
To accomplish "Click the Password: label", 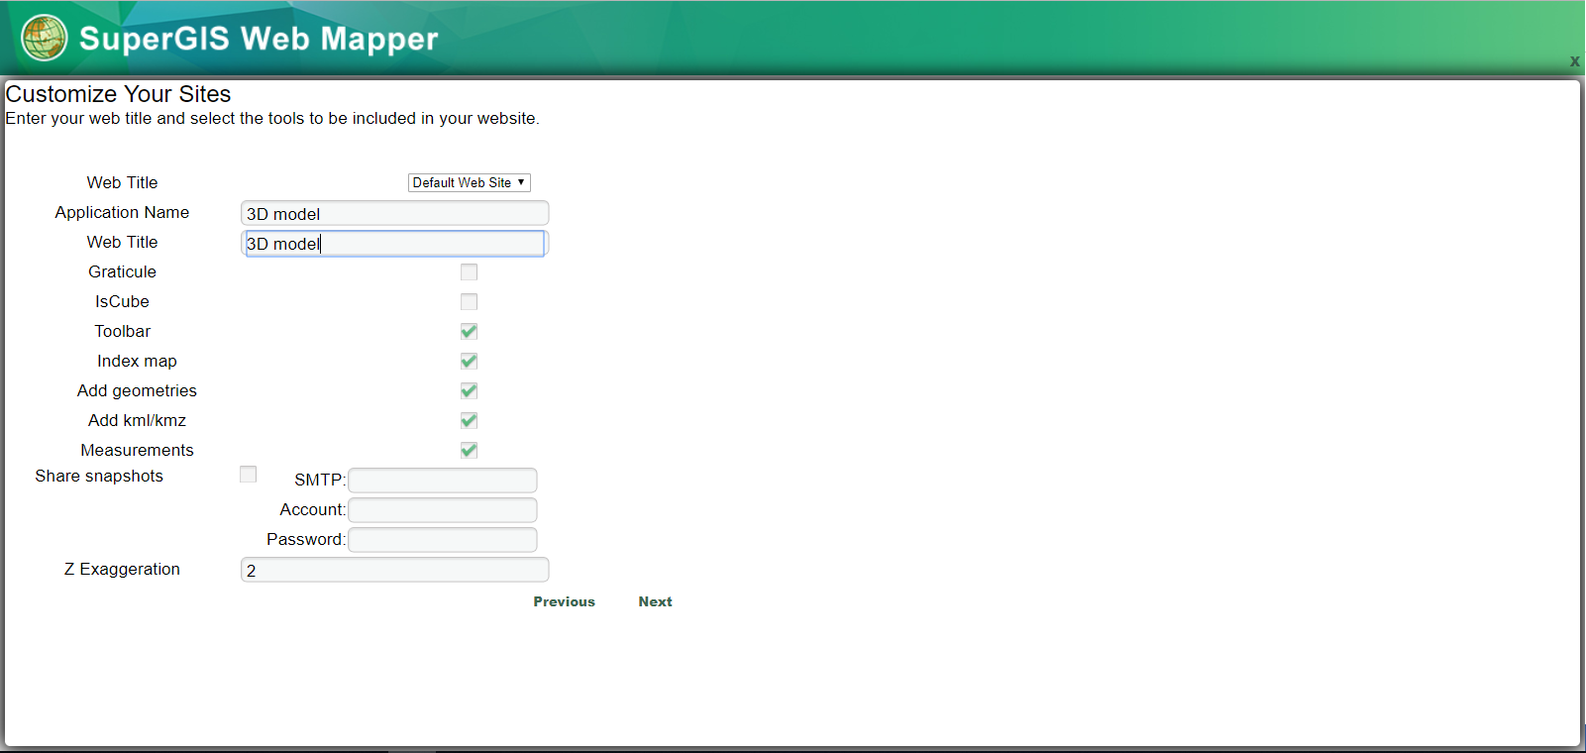I will (x=306, y=539).
